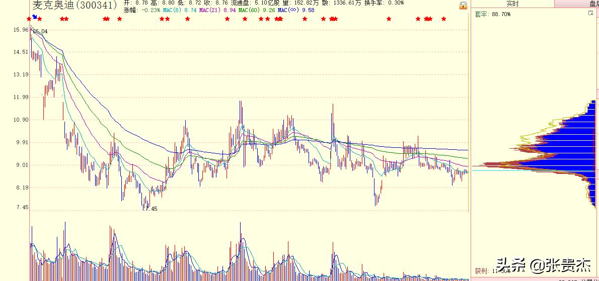Switch to the 实时 tab

pos(512,4)
